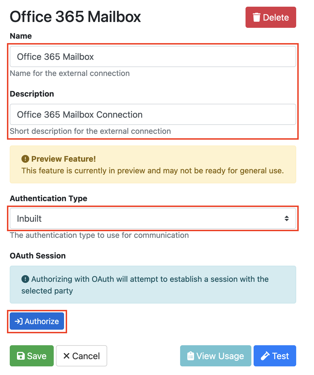This screenshot has width=314, height=375.
Task: Click the Inbuilt dropdown up-down arrows
Action: click(286, 218)
